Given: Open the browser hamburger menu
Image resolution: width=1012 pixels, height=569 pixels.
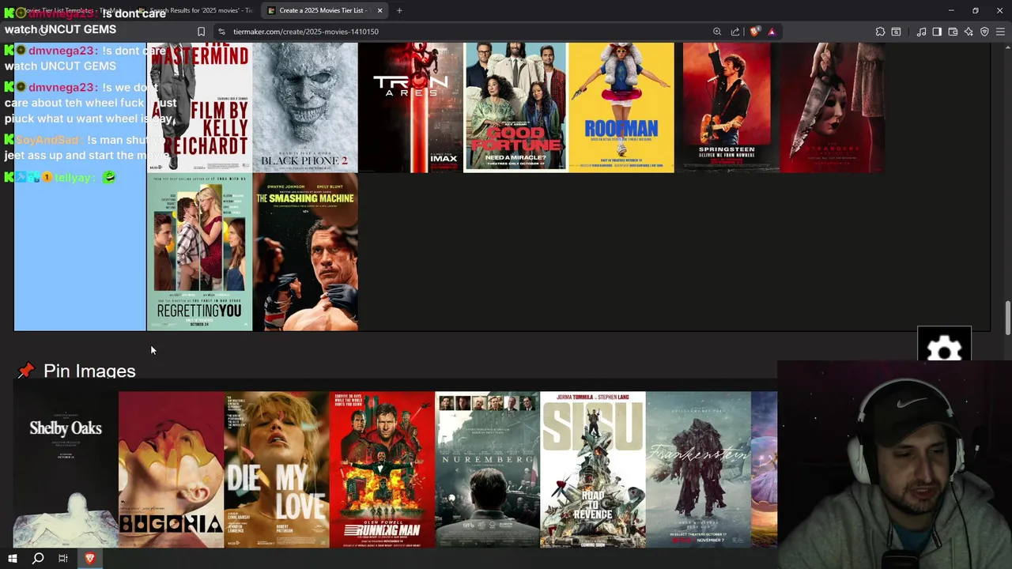Looking at the screenshot, I should tap(1000, 32).
